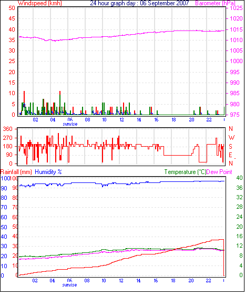Click the 50 windspeed scale value
Image resolution: width=245 pixels, height=296 pixels.
(x=12, y=8)
